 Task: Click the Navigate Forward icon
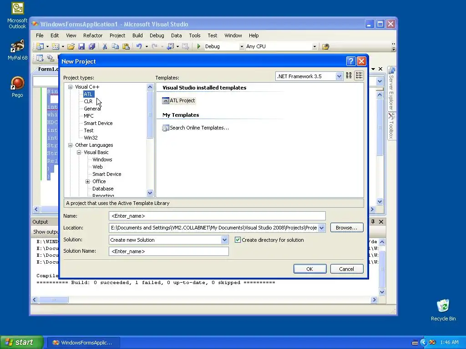click(x=186, y=46)
